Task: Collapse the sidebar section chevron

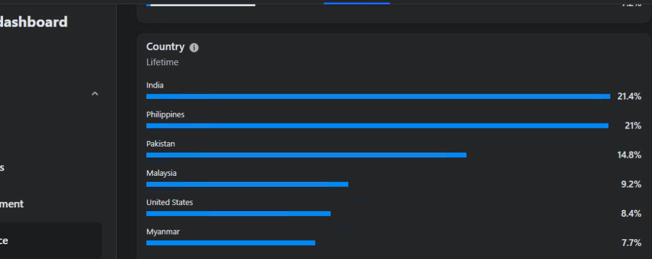Action: pyautogui.click(x=95, y=94)
